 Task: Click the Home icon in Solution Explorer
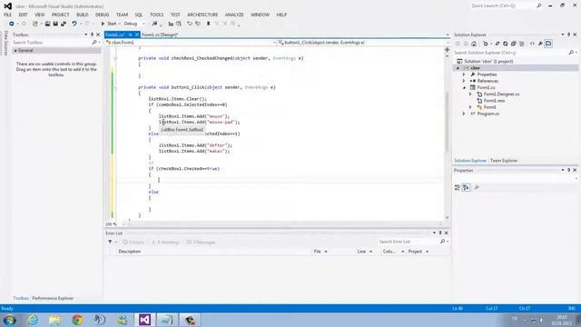coord(474,44)
